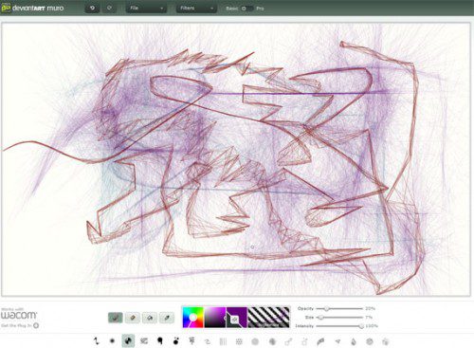Viewport: 474px width, 348px height.
Task: Pick a hue on rainbow color wheel
Action: (193, 317)
